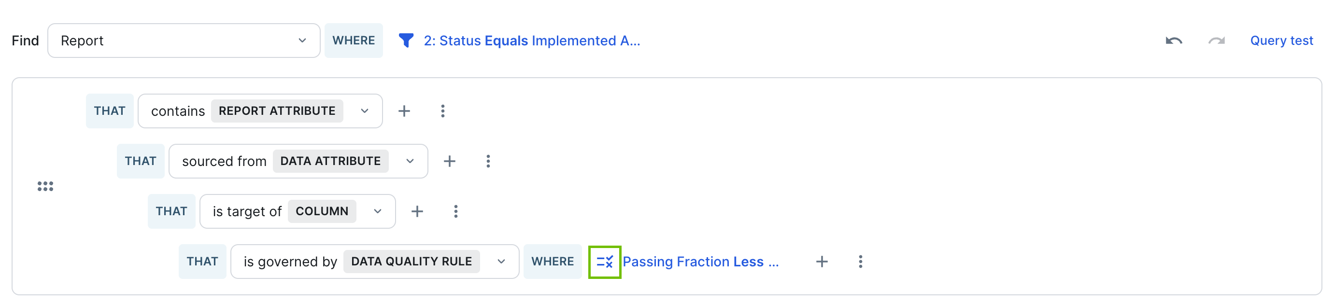This screenshot has width=1334, height=304.
Task: Click the highlighted filter condition icon
Action: (x=604, y=262)
